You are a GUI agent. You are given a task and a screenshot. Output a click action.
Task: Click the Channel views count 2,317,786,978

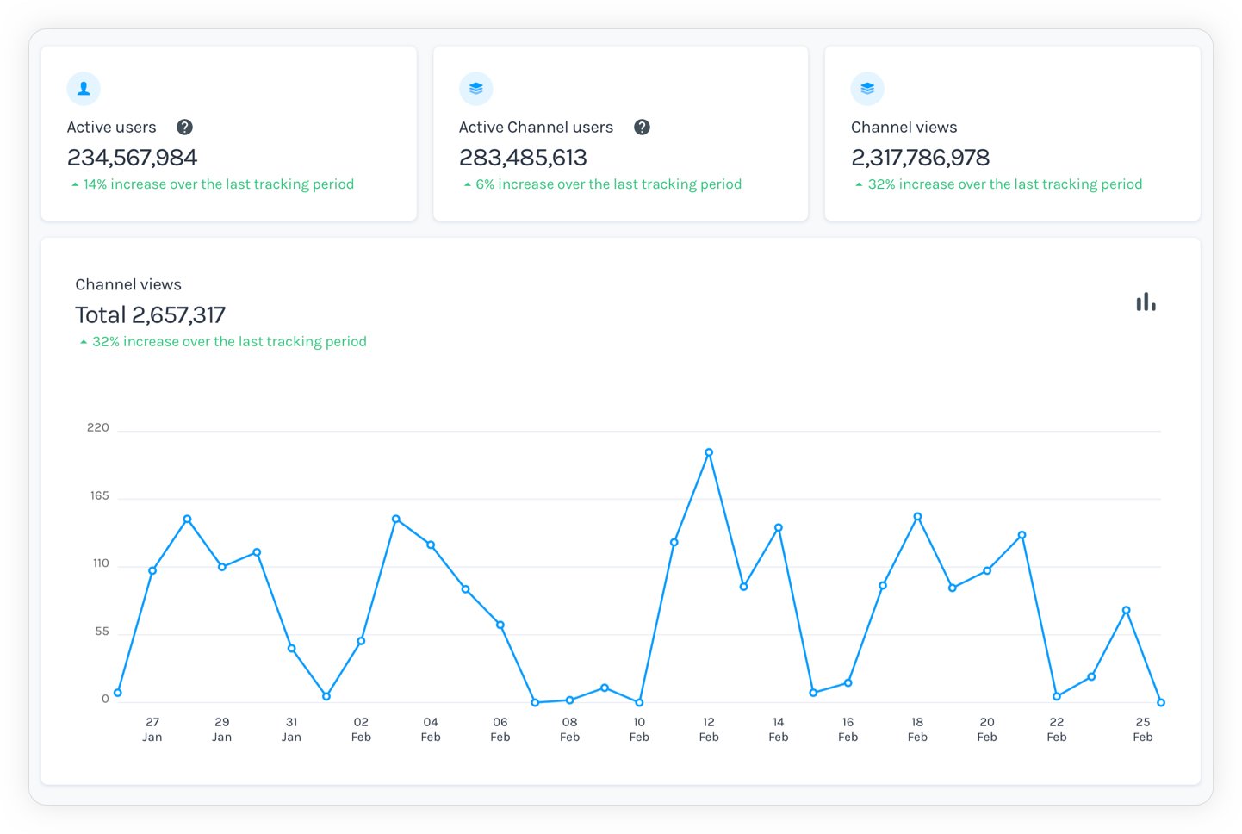coord(920,157)
